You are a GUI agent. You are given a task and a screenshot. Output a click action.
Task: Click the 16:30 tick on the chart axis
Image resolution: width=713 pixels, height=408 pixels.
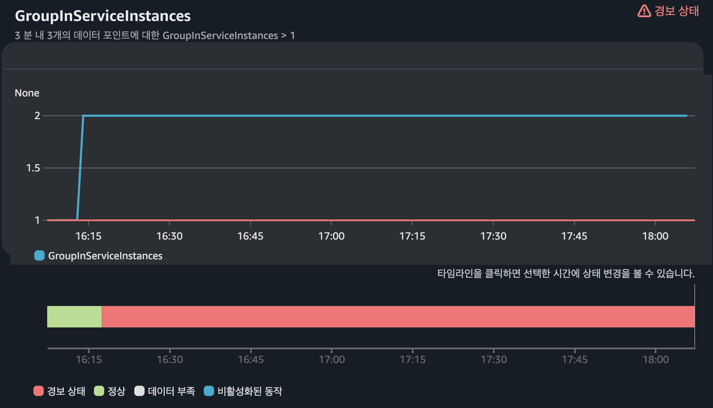tap(169, 236)
